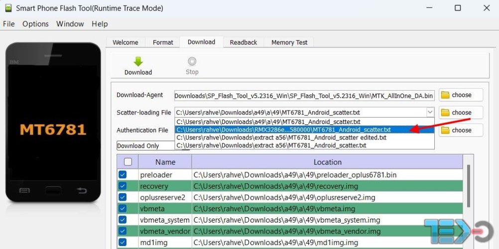The height and width of the screenshot is (249, 499).
Task: Click the vbmeta_system name cell
Action: 165,220
